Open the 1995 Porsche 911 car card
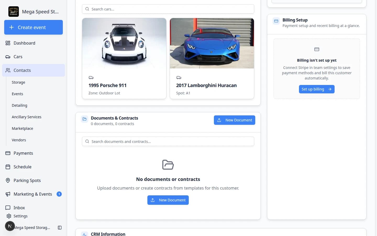Viewport: 377px width, 236px height. click(x=124, y=58)
